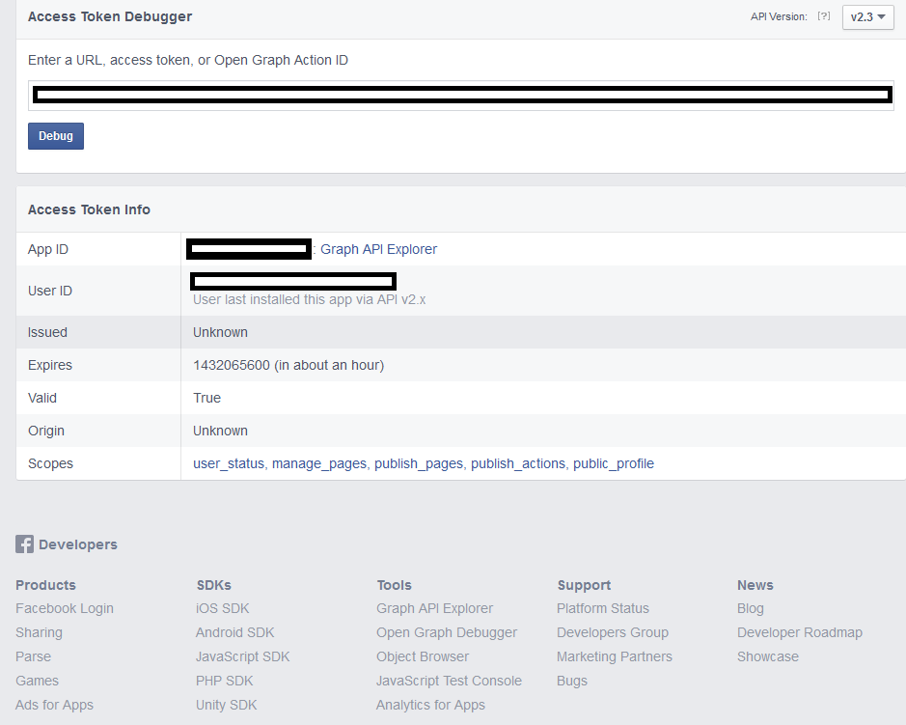906x725 pixels.
Task: Visit the Platform Status support link
Action: pos(603,608)
